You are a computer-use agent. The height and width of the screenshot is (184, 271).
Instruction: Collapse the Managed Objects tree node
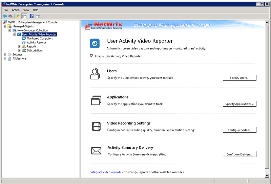click(5, 26)
